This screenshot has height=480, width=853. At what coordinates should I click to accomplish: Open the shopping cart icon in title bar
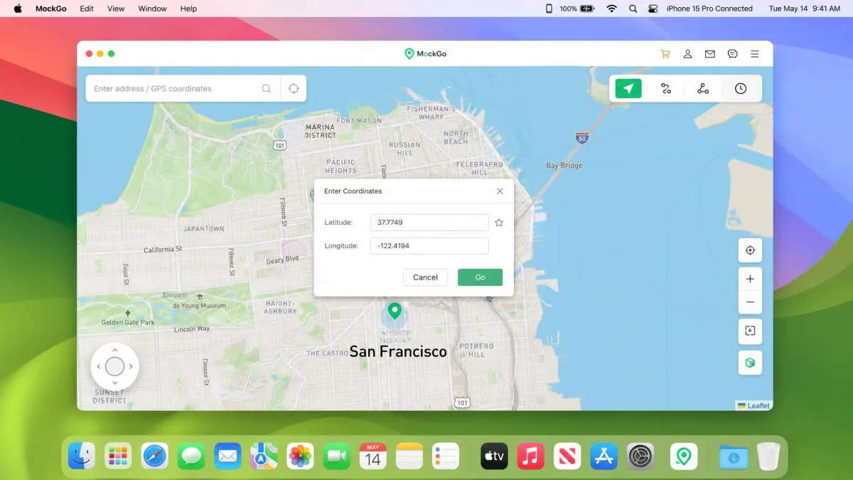[665, 54]
